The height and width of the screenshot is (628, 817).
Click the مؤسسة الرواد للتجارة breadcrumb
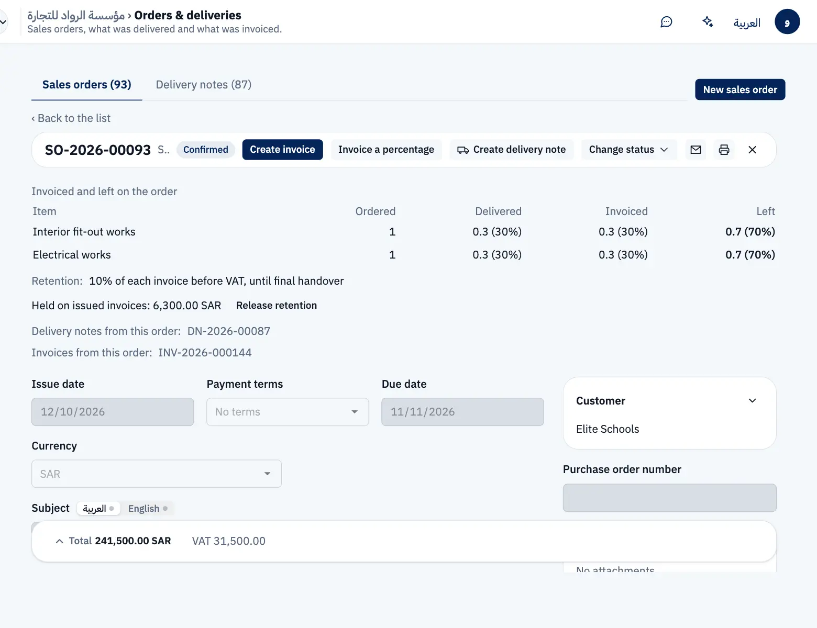[76, 15]
